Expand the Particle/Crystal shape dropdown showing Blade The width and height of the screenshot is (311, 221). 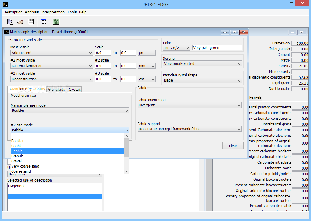[x=202, y=80]
